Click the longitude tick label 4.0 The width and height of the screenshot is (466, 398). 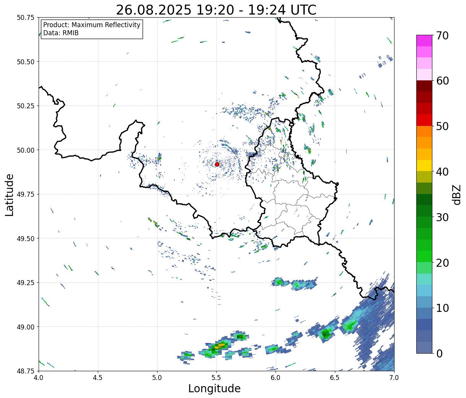39,377
